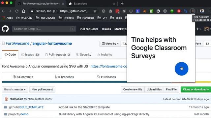Click the red chain-link extension icon
Viewport: 211px width, 118px height.
coord(179,11)
